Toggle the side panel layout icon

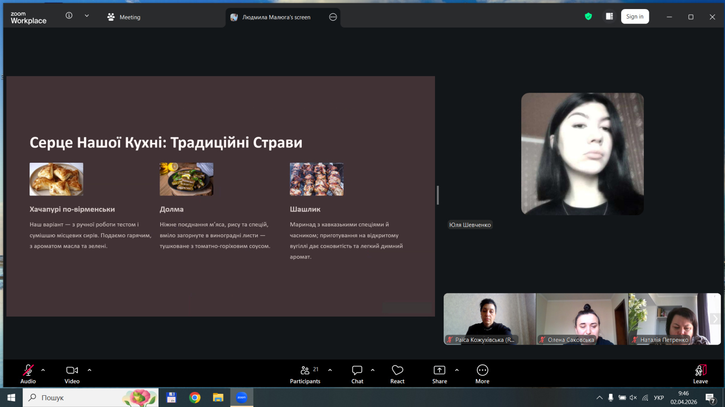point(609,17)
